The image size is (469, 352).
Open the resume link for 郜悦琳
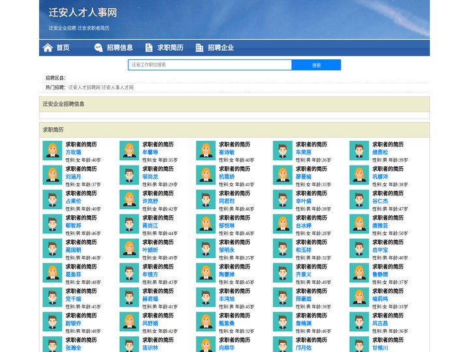pyautogui.click(x=227, y=226)
